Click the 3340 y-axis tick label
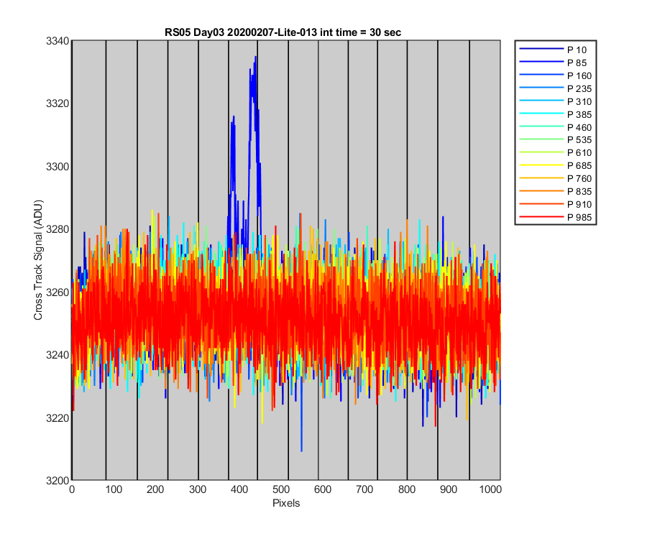Image resolution: width=647 pixels, height=539 pixels. pyautogui.click(x=58, y=41)
